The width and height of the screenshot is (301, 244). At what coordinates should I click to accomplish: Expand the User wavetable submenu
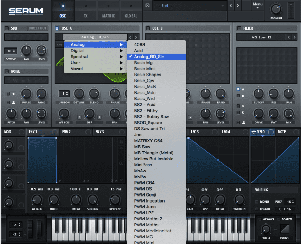95,63
